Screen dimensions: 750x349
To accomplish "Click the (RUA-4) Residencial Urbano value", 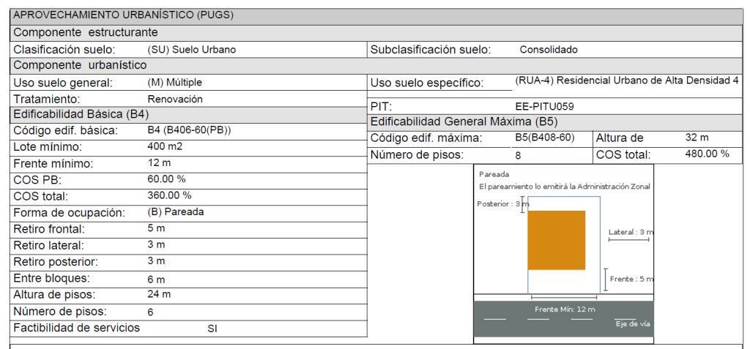I will coord(627,80).
